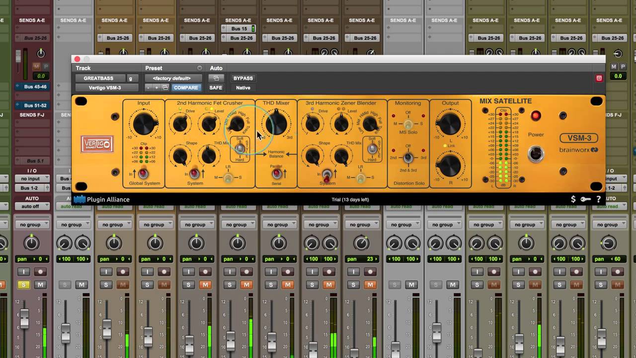
Task: Click the pan knob above pan 23 readout
Action: pyautogui.click(x=361, y=243)
